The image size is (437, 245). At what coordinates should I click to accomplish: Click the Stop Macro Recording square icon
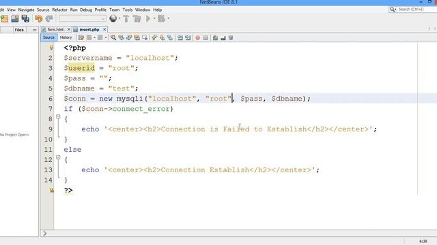(206, 37)
